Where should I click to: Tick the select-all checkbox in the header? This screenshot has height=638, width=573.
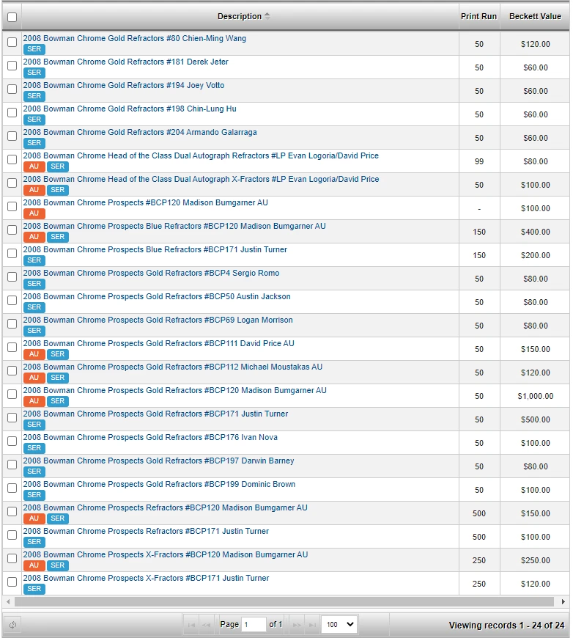(x=12, y=17)
